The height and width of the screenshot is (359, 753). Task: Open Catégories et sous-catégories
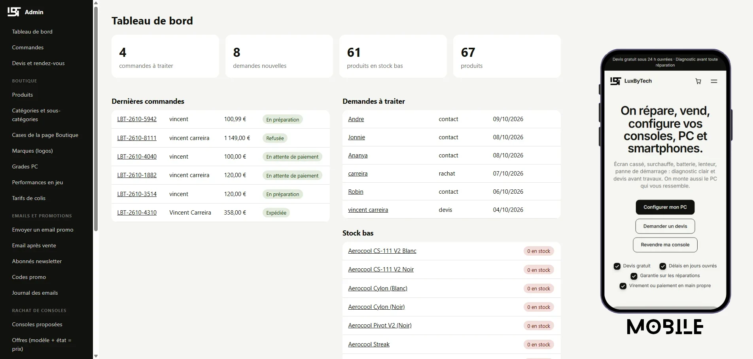tap(36, 115)
